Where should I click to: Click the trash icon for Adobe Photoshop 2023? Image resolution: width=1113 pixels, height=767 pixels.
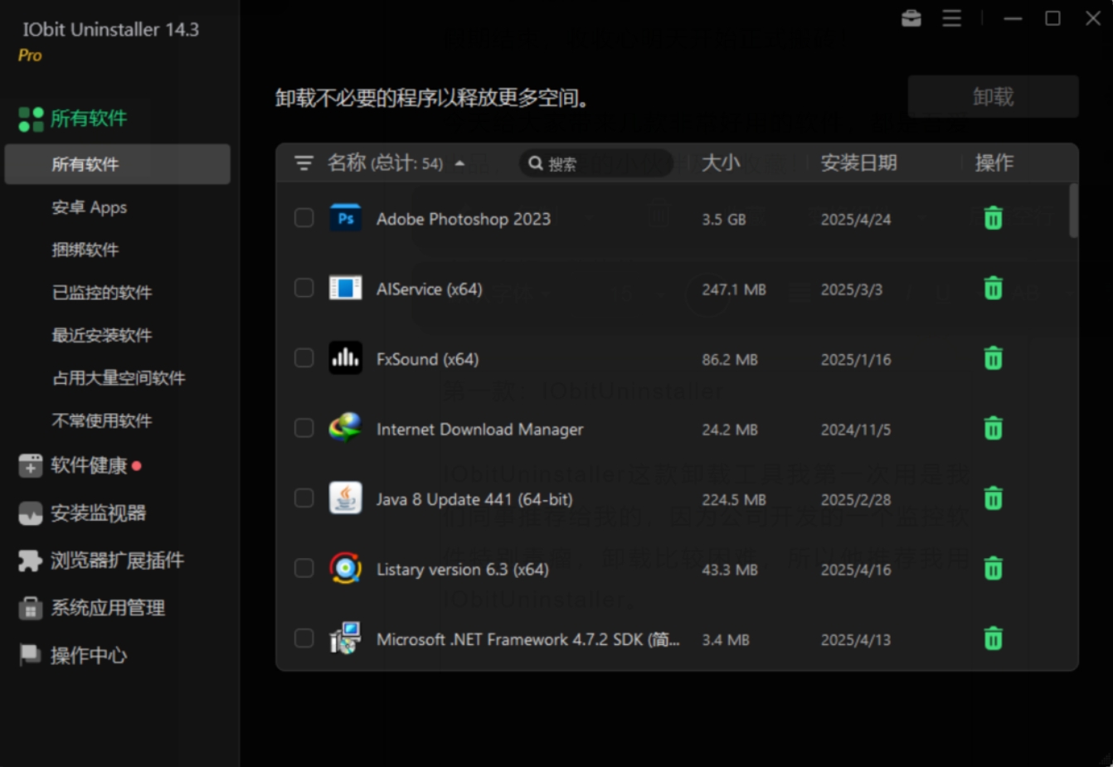click(x=993, y=218)
